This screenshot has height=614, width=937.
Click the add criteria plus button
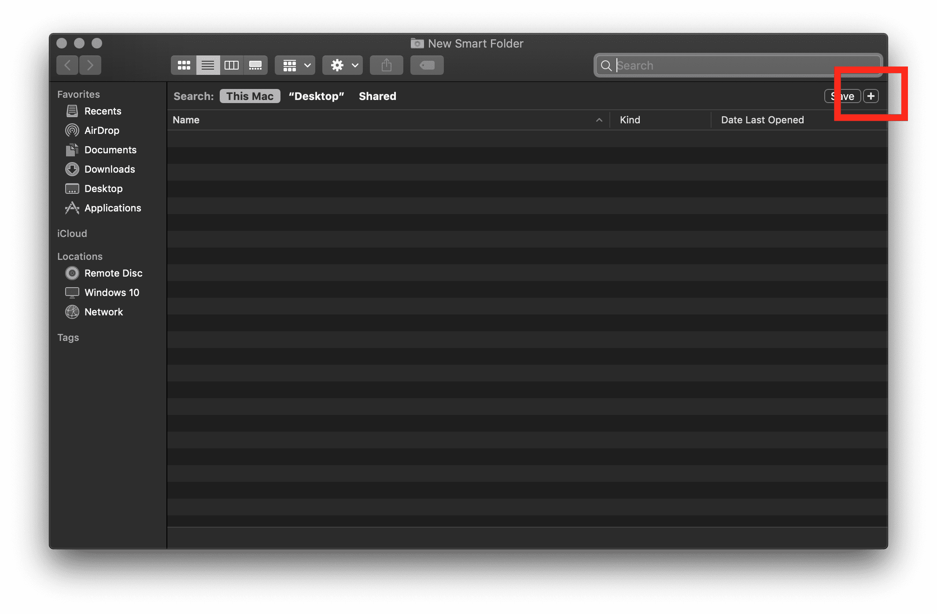coord(871,96)
